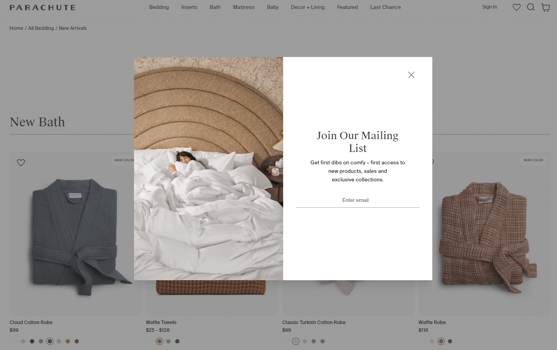Screen dimensions: 557x350
Task: Close the mailing list popup
Action: point(411,75)
